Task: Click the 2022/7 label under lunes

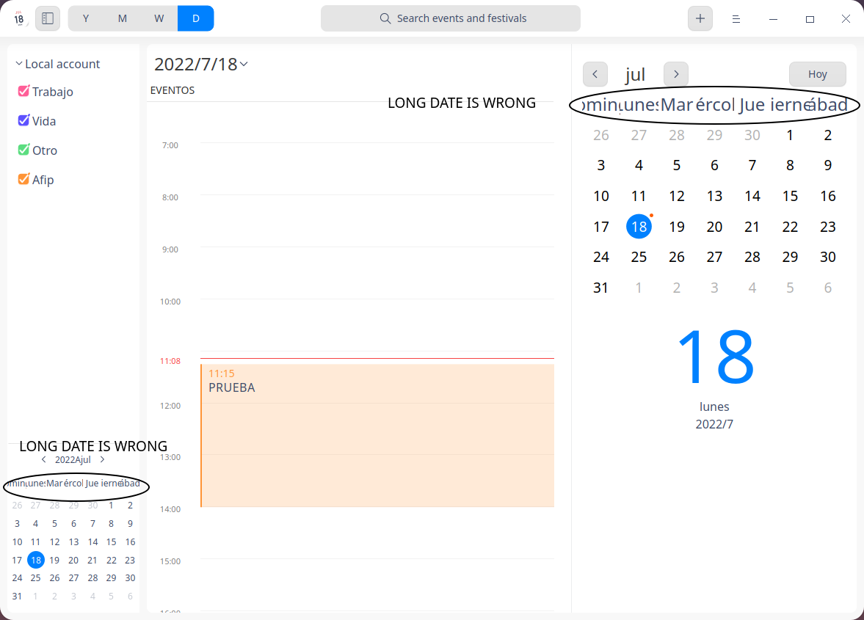Action: (x=714, y=425)
